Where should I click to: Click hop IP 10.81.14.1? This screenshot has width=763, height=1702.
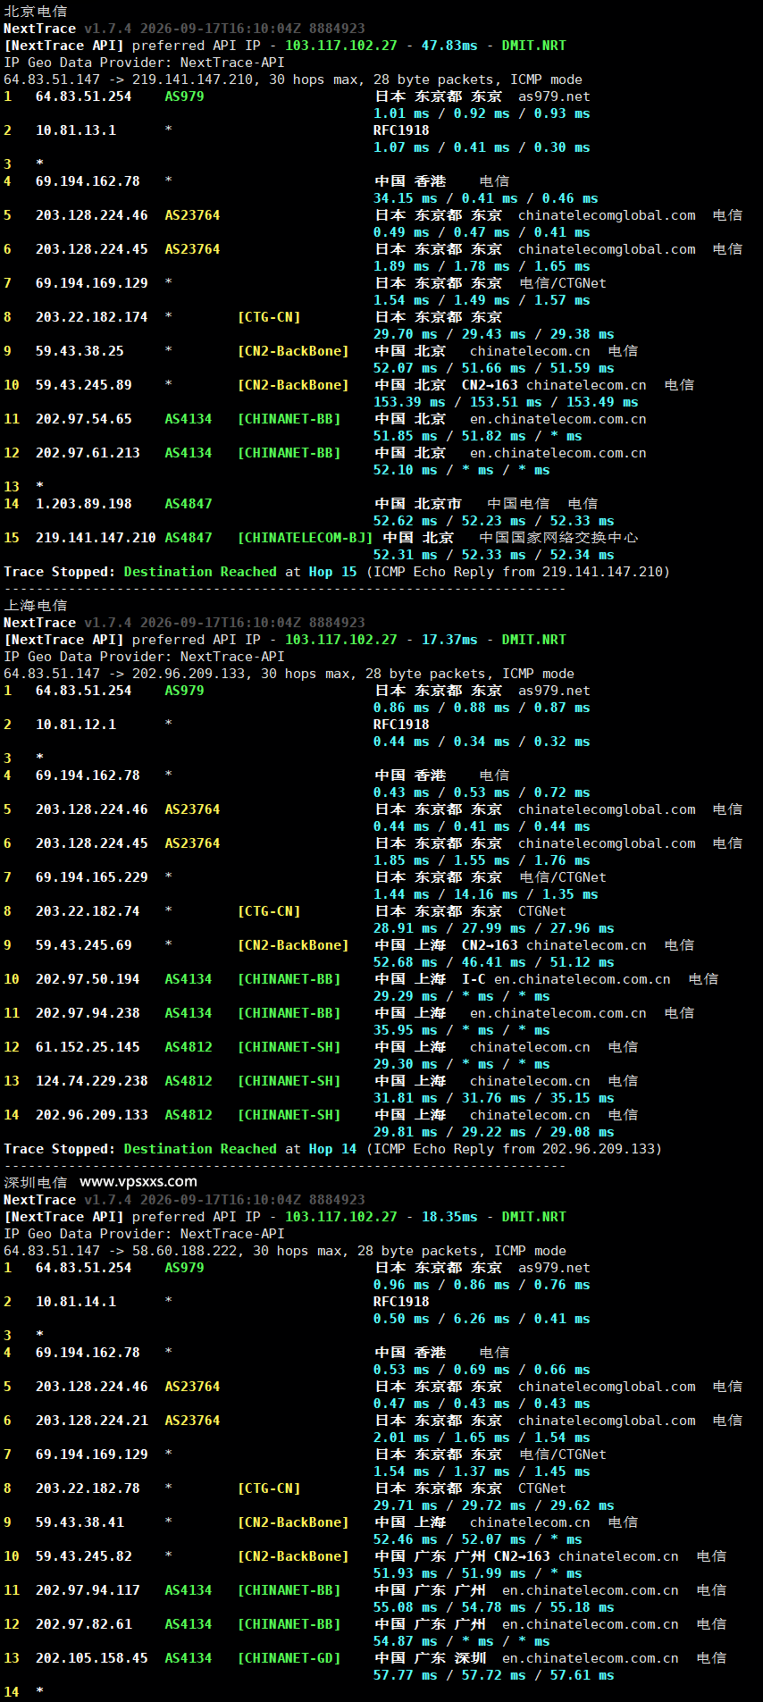coord(76,1302)
